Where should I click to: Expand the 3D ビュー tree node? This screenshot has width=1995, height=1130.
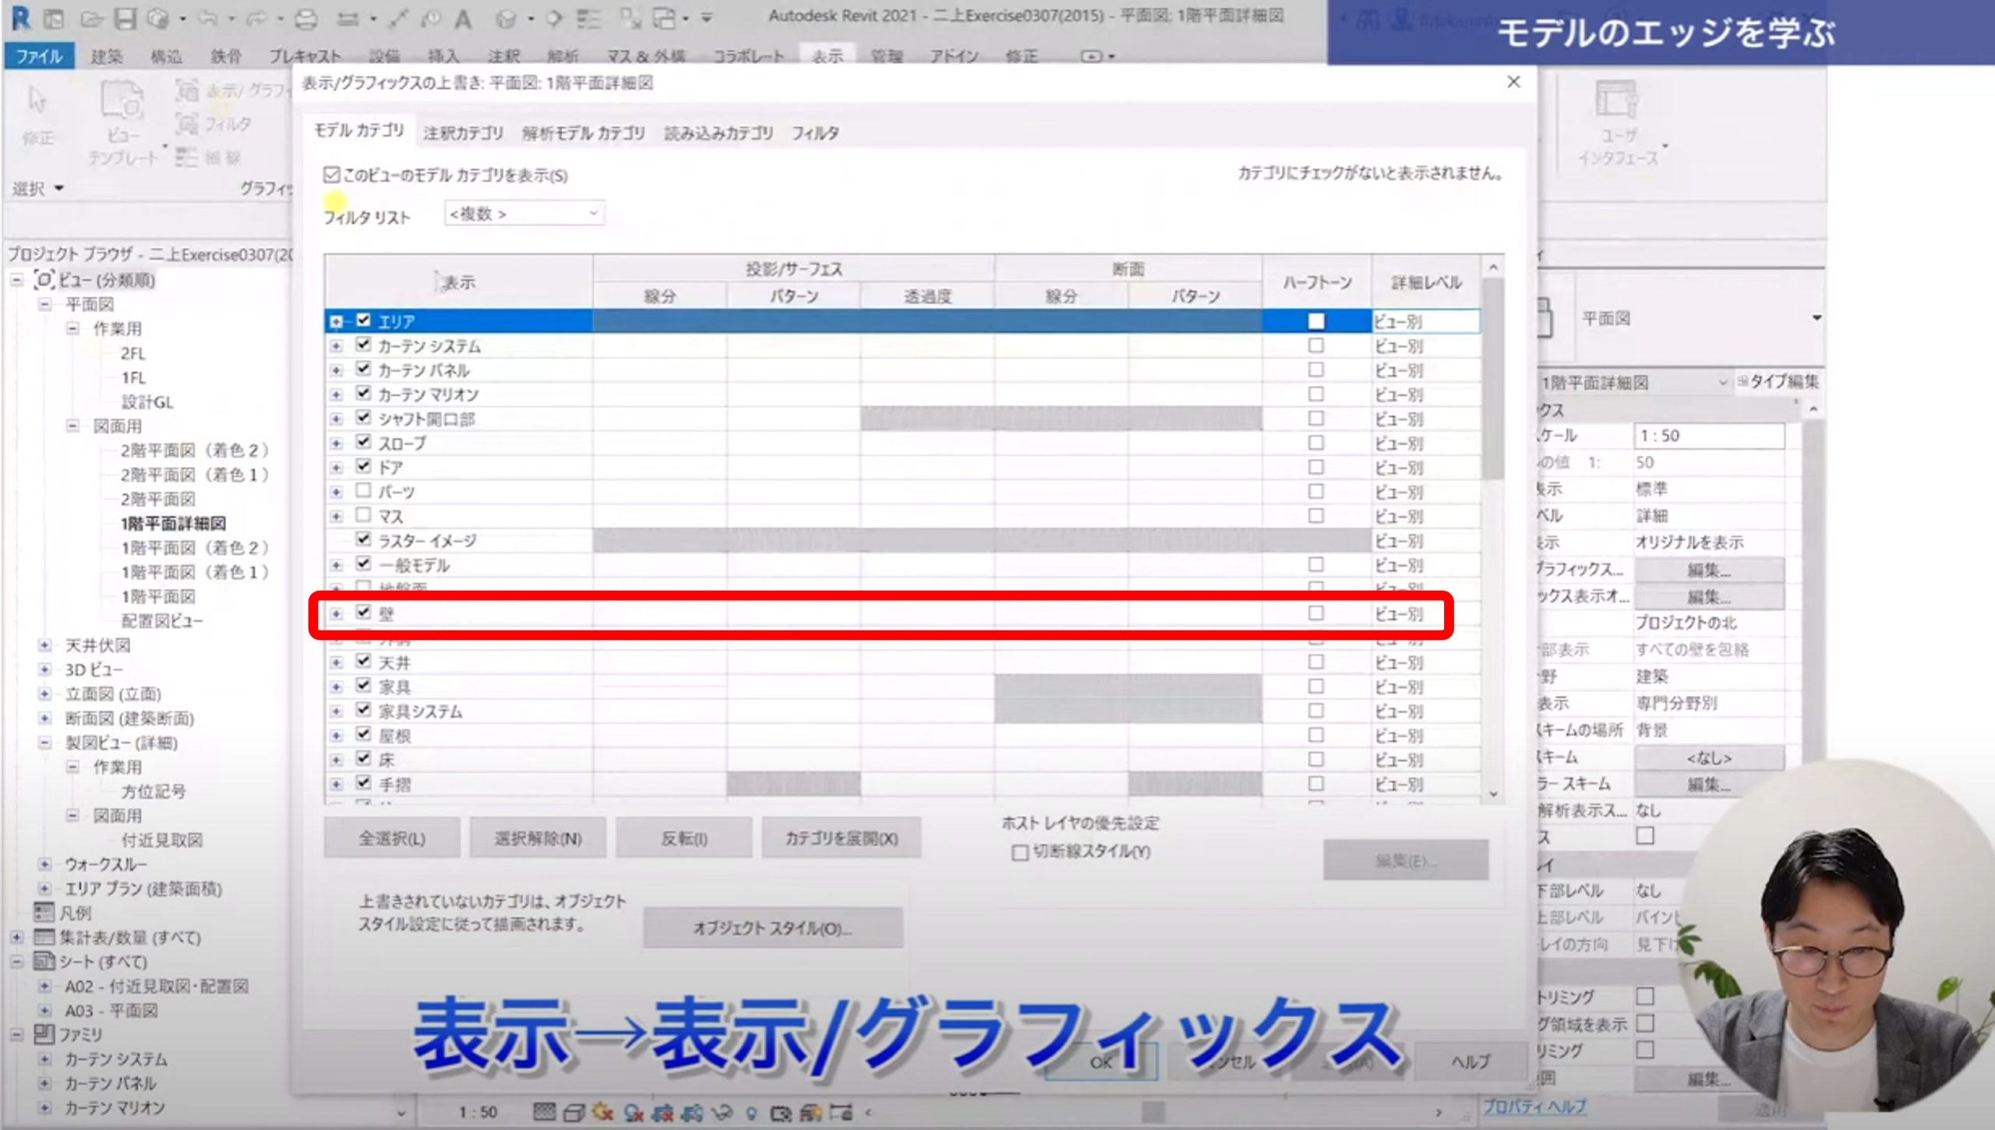(44, 669)
